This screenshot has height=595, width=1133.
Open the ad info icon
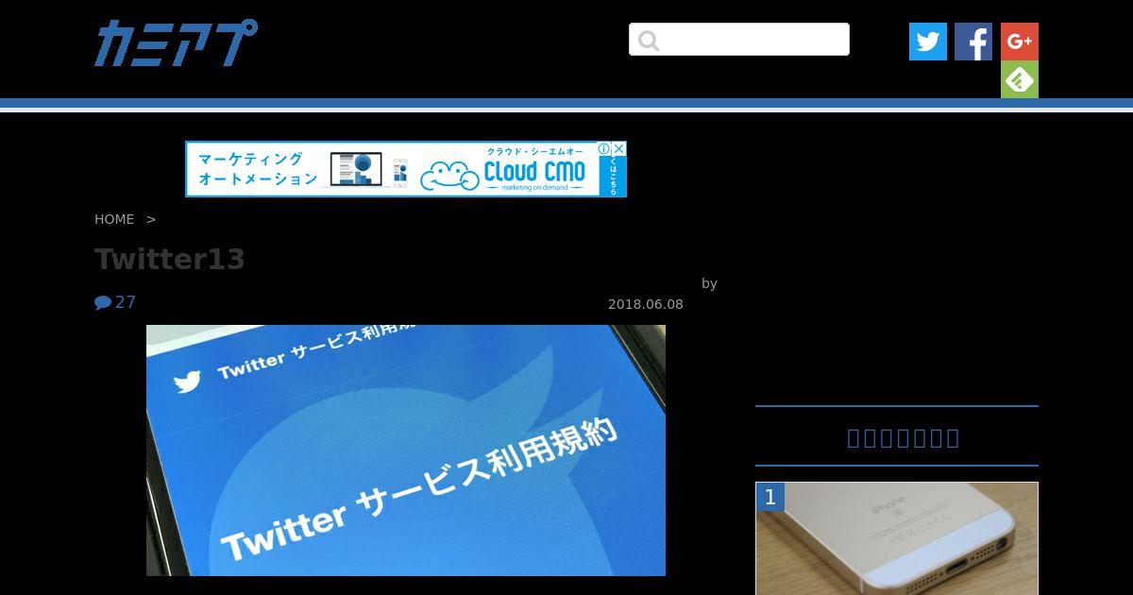604,148
